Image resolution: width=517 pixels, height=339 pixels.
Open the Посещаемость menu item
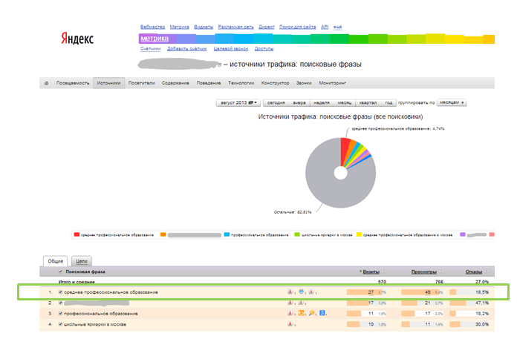[x=73, y=83]
